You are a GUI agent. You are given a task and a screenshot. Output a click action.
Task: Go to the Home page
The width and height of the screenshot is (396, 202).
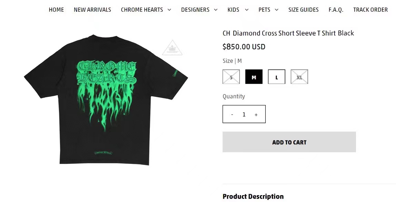pos(56,10)
